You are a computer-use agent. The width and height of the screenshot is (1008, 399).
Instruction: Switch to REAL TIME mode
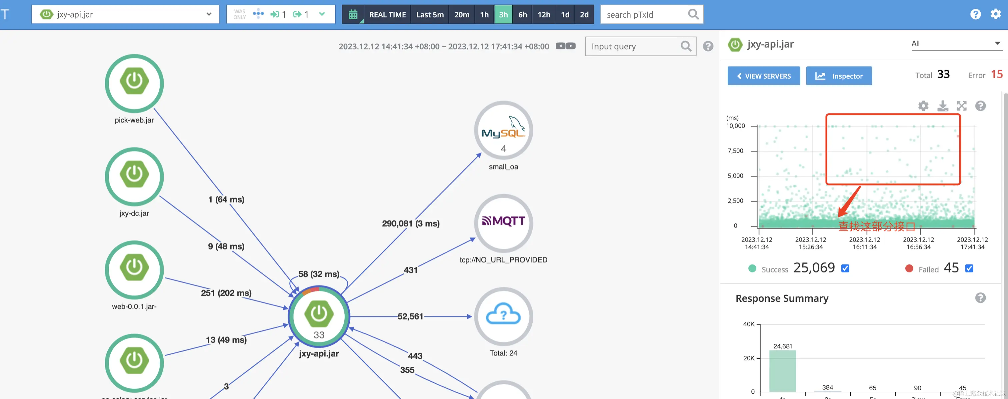(x=387, y=15)
